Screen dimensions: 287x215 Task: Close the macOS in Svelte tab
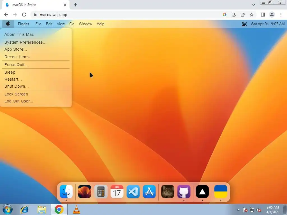(65, 5)
